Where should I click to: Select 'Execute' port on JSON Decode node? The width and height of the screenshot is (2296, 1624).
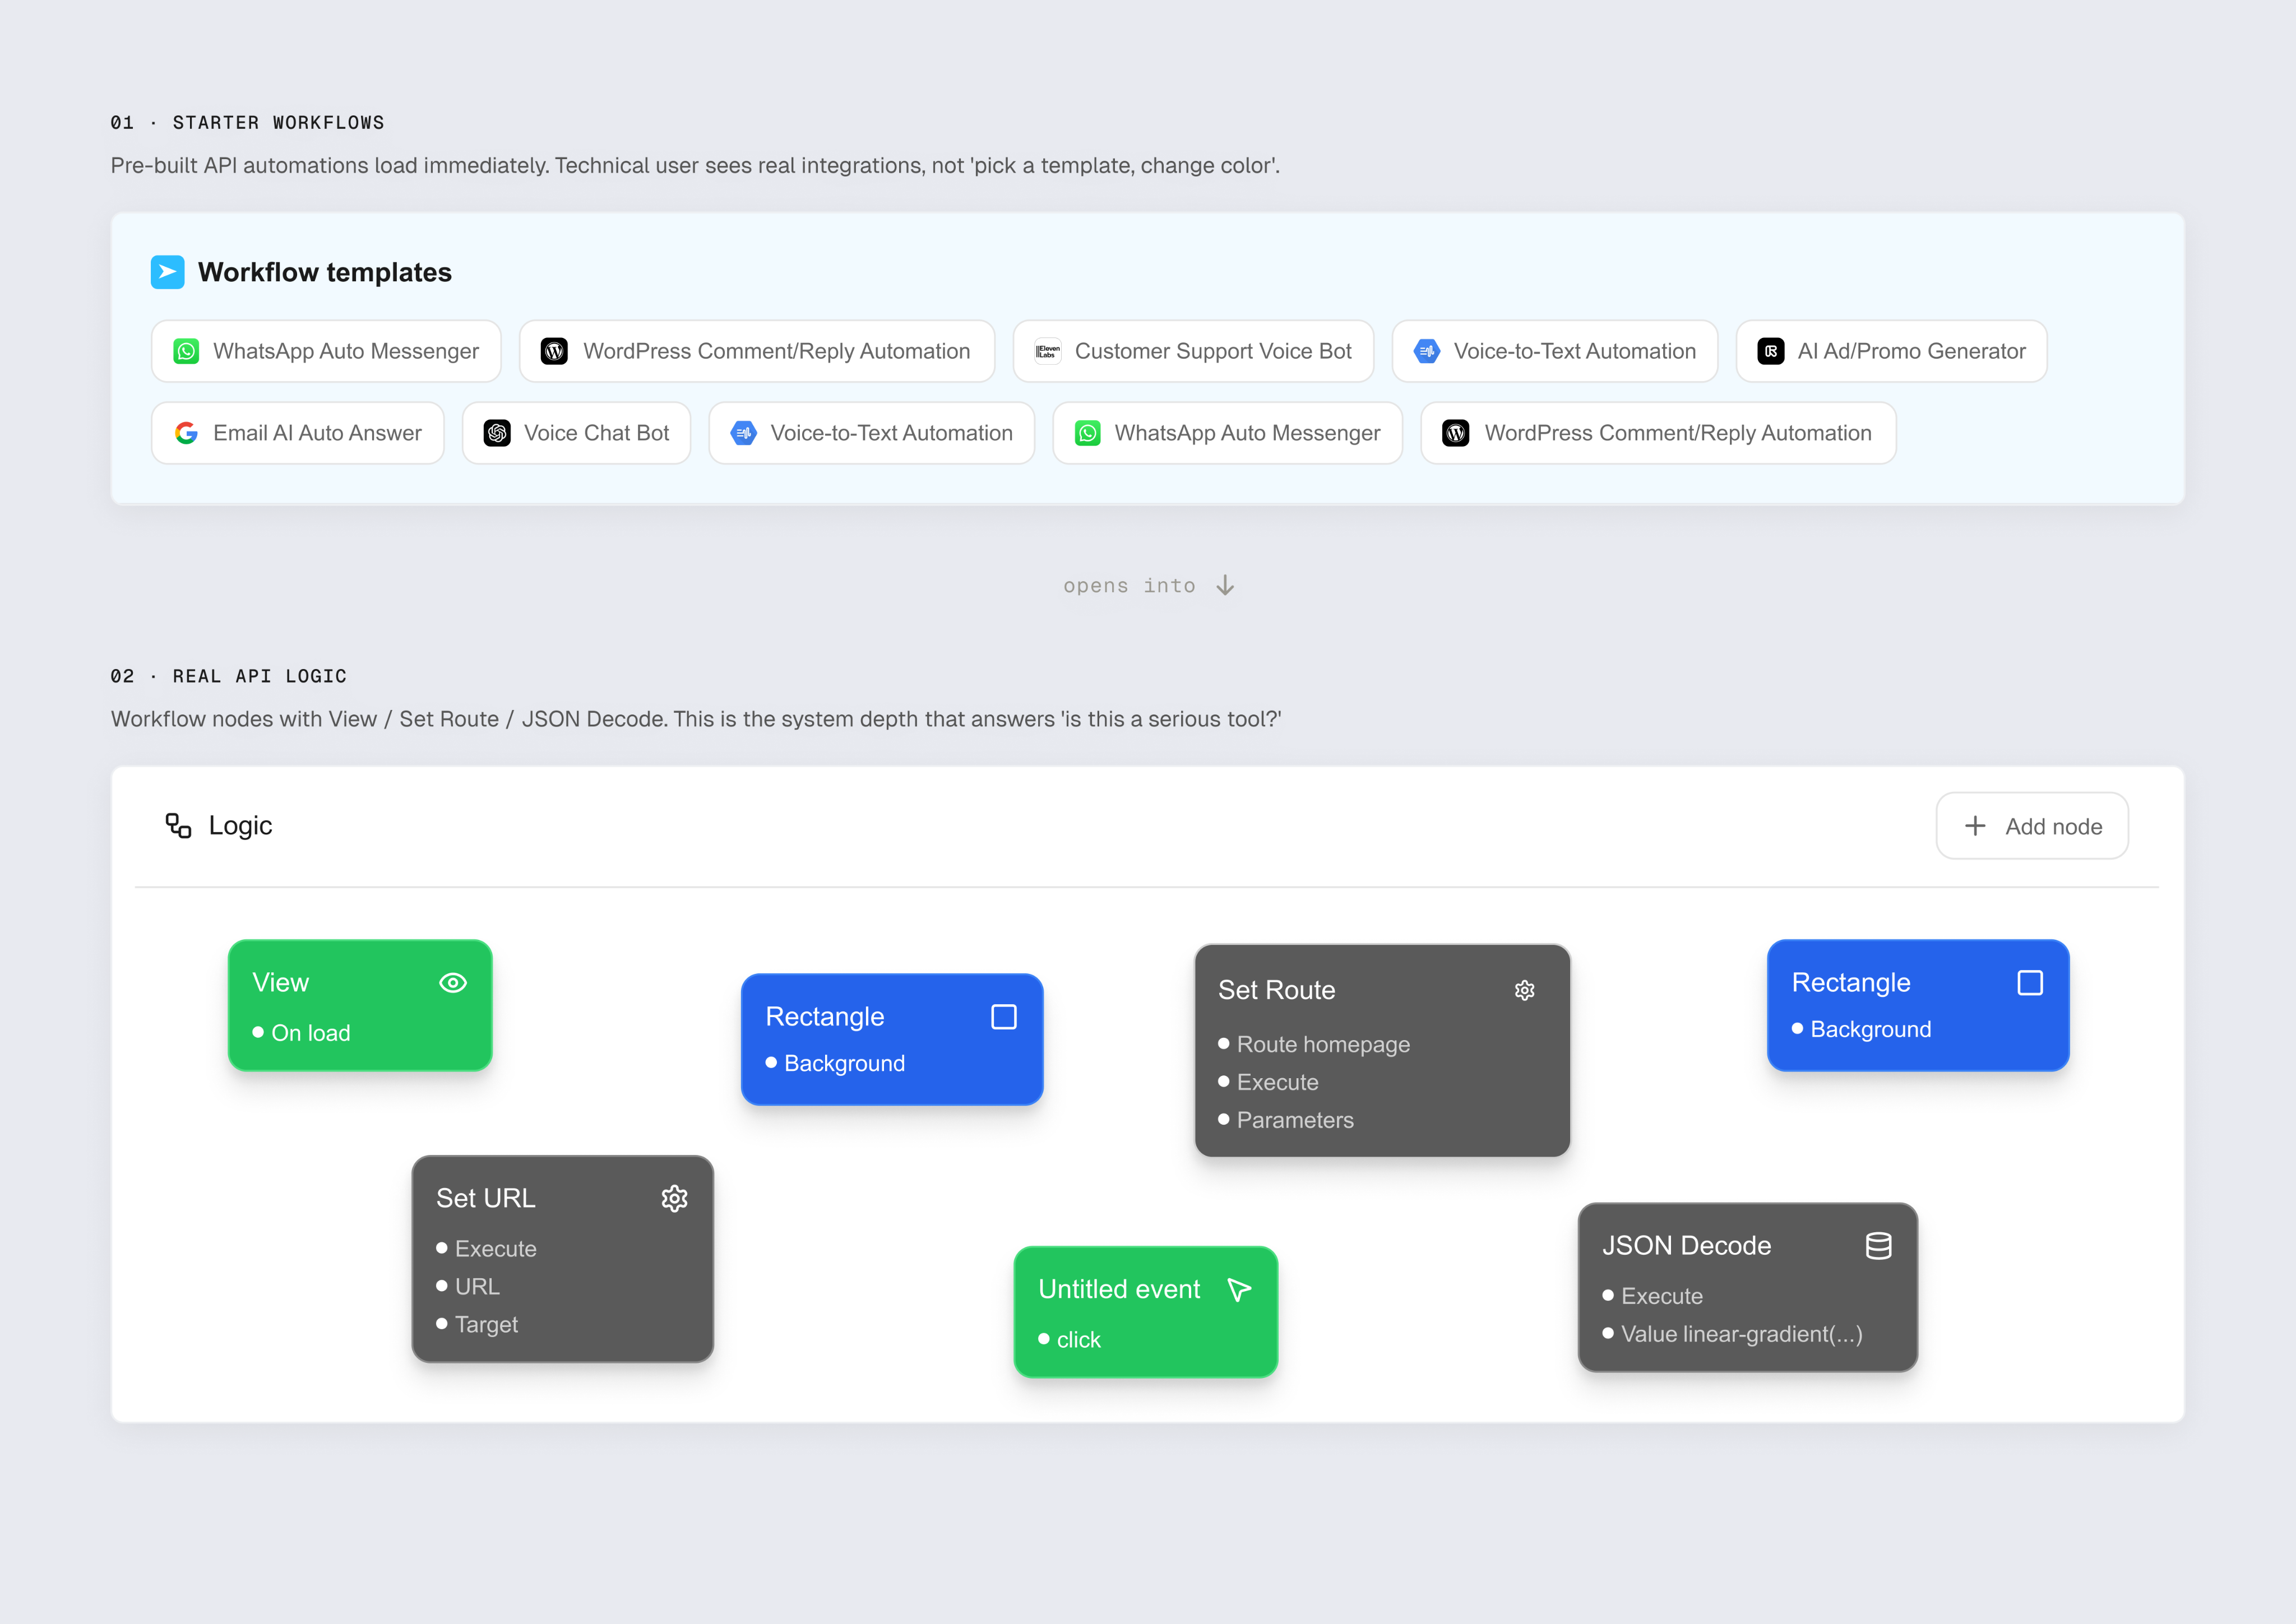pos(1652,1296)
